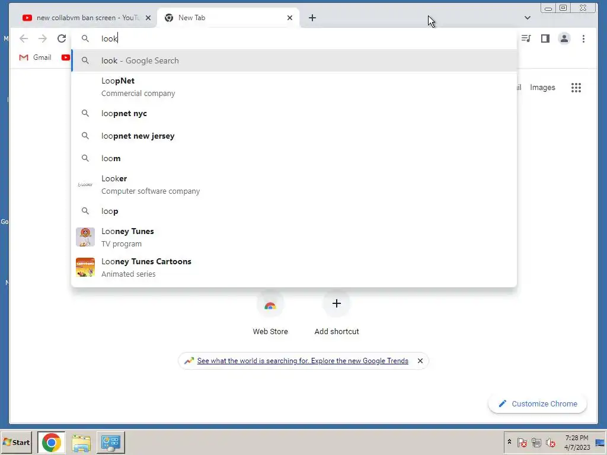Select the New Tab tab
This screenshot has width=607, height=455.
click(x=228, y=18)
